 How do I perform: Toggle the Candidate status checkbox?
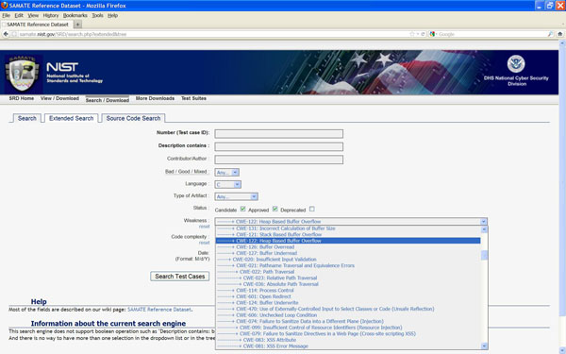(243, 209)
